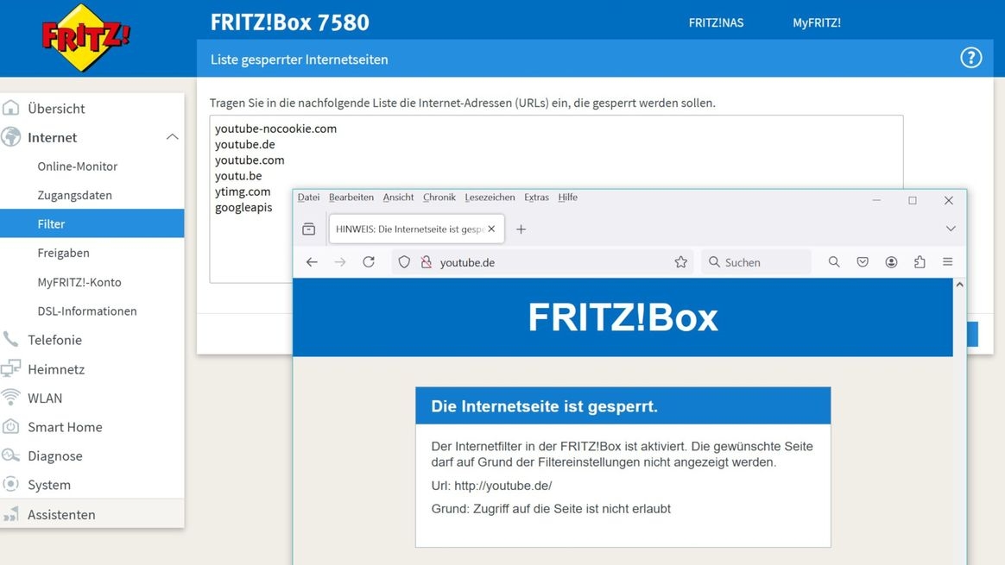Viewport: 1005px width, 565px height.
Task: Click the tracking protection shield icon
Action: (x=404, y=262)
